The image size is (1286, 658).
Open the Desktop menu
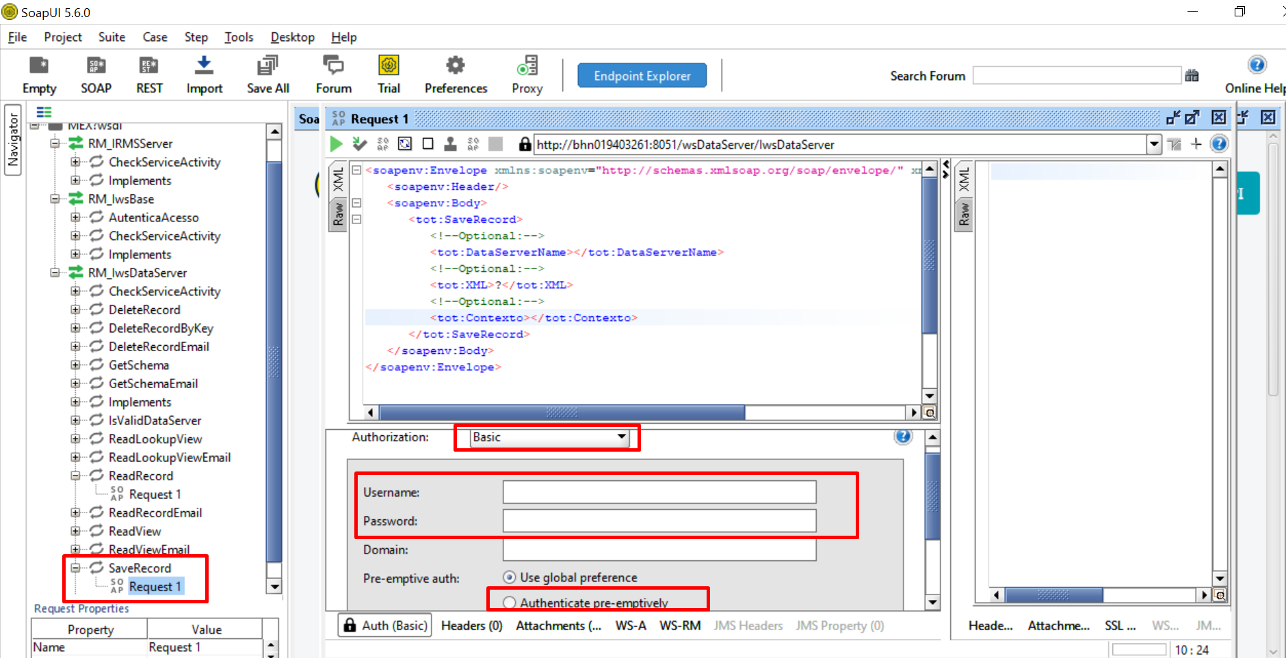293,37
